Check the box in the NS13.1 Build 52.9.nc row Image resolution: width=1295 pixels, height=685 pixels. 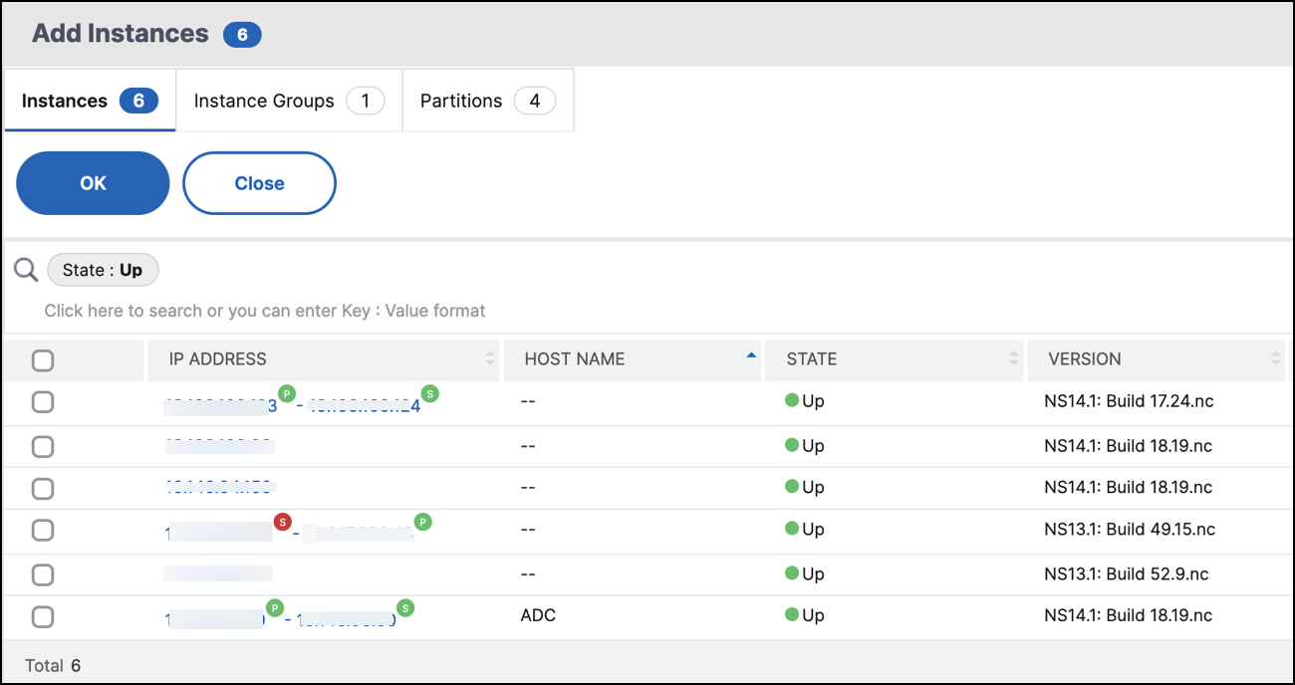point(43,574)
